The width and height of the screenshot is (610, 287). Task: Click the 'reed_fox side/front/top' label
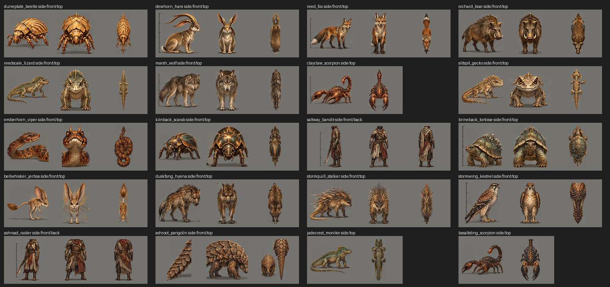327,6
